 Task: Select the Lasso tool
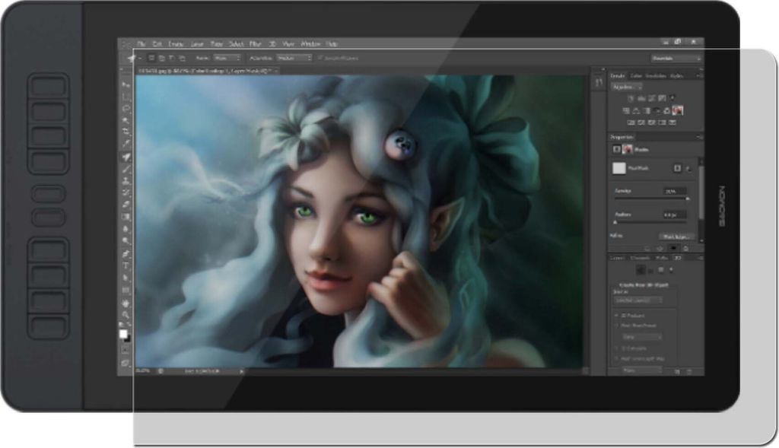pyautogui.click(x=126, y=108)
